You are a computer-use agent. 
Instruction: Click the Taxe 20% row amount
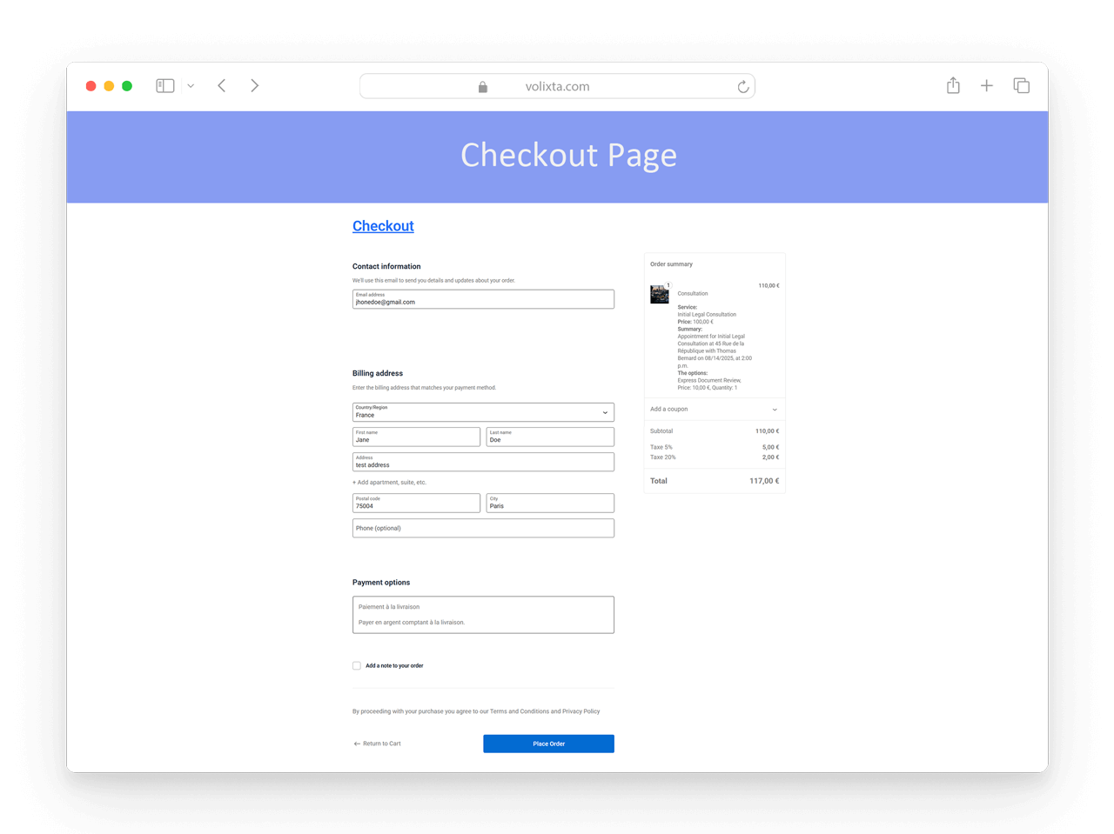pyautogui.click(x=770, y=457)
